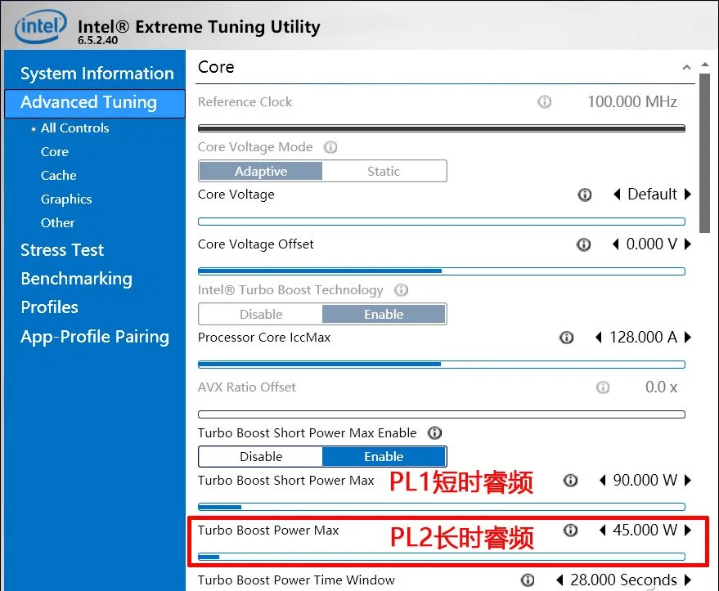Open Stress Test section
The width and height of the screenshot is (719, 591).
tap(62, 250)
